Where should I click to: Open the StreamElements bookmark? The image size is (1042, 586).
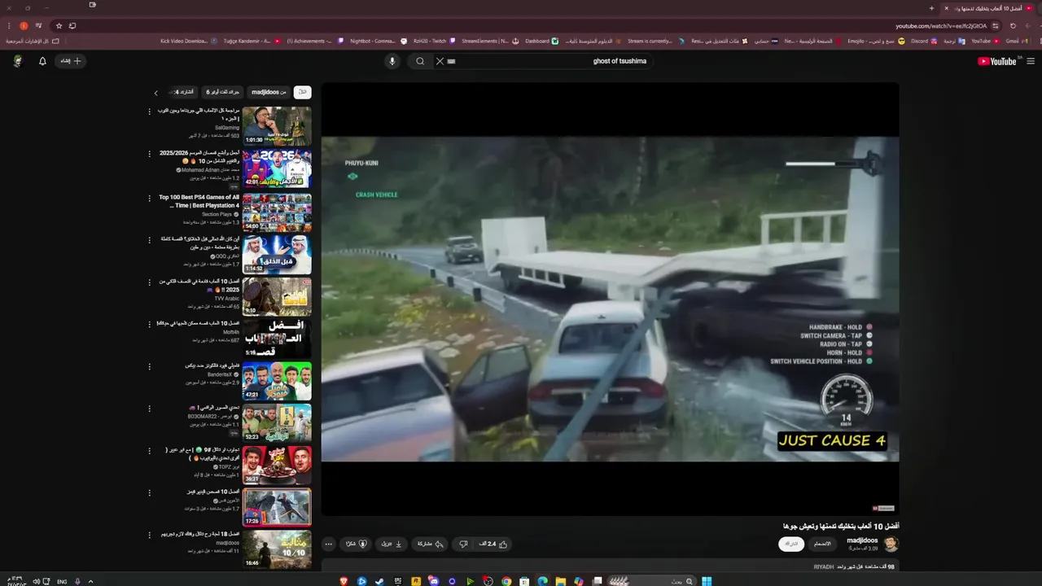[x=489, y=41]
